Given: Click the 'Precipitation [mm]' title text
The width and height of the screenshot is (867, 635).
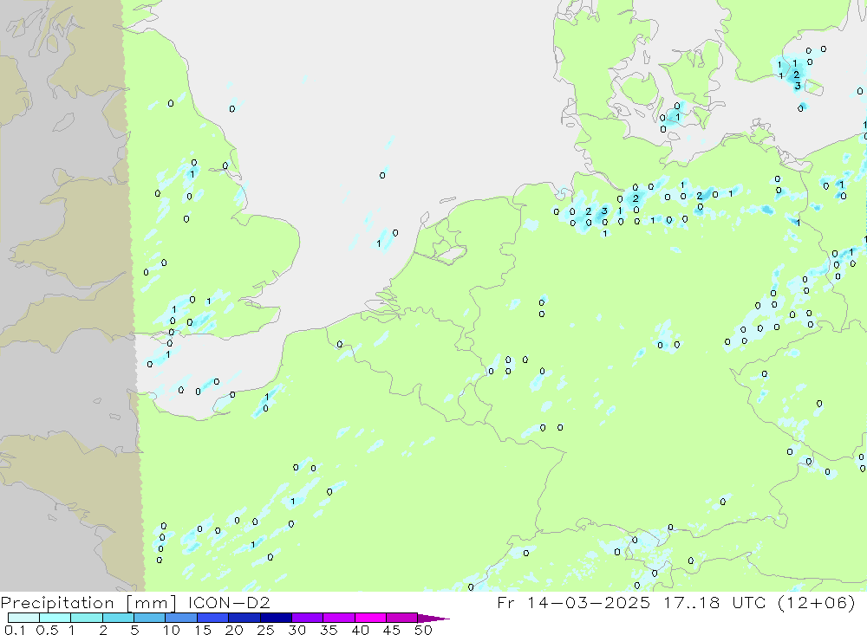Looking at the screenshot, I should tap(88, 602).
